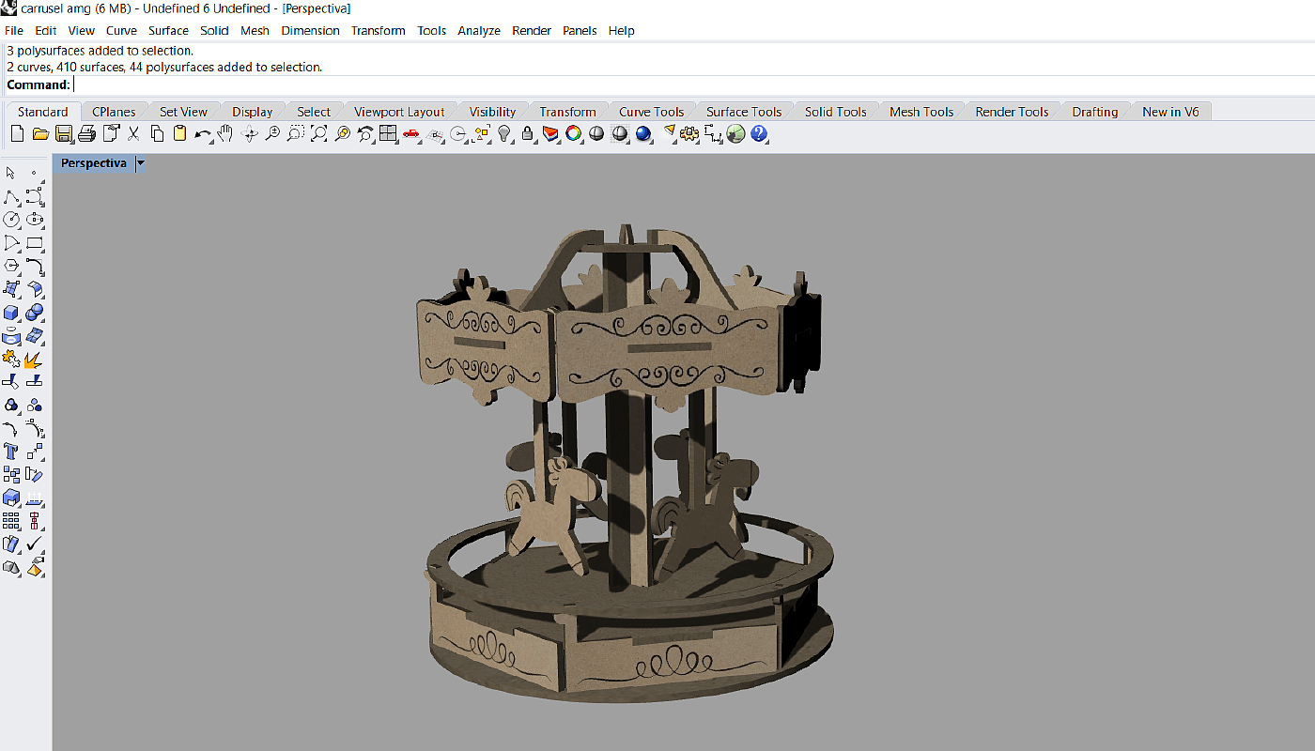Select the Text object tool

point(11,452)
